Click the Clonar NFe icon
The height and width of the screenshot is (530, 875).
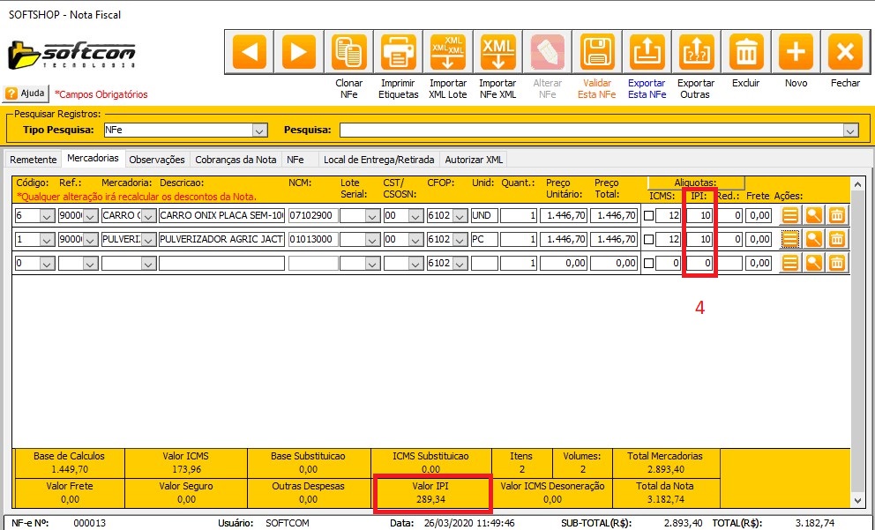(x=349, y=52)
